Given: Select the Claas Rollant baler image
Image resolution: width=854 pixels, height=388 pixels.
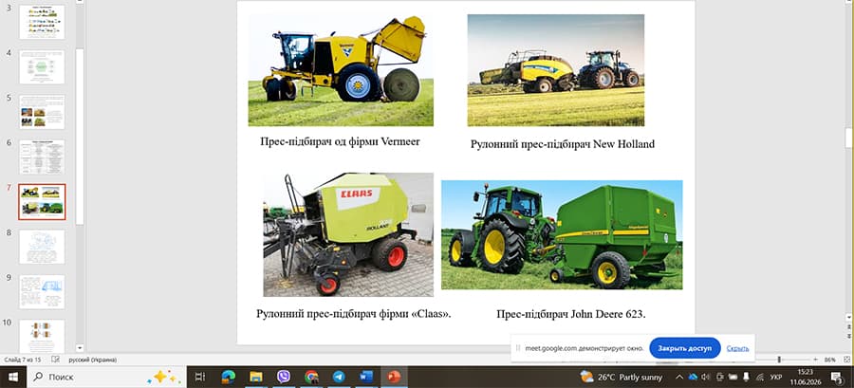Looking at the screenshot, I should point(348,234).
